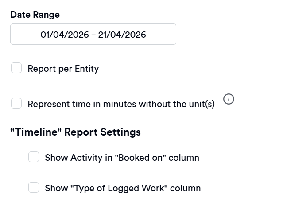
Task: Click the "Date Range" field label
Action: (x=35, y=15)
